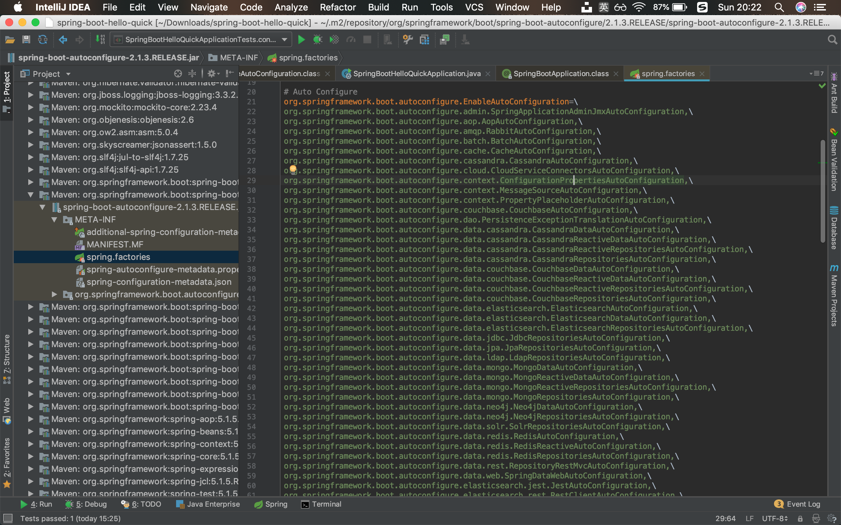
Task: Open the Refactor menu
Action: [x=338, y=7]
